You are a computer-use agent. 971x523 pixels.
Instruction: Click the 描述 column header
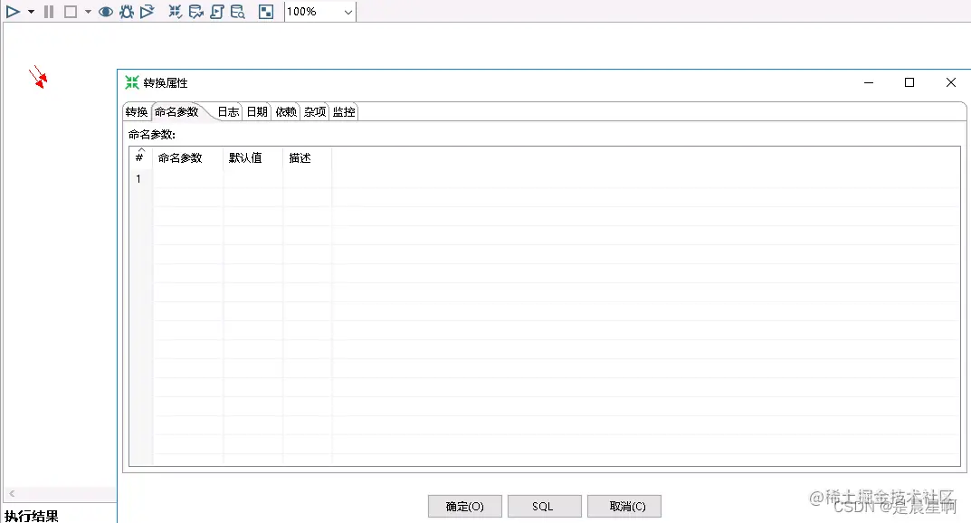[307, 157]
